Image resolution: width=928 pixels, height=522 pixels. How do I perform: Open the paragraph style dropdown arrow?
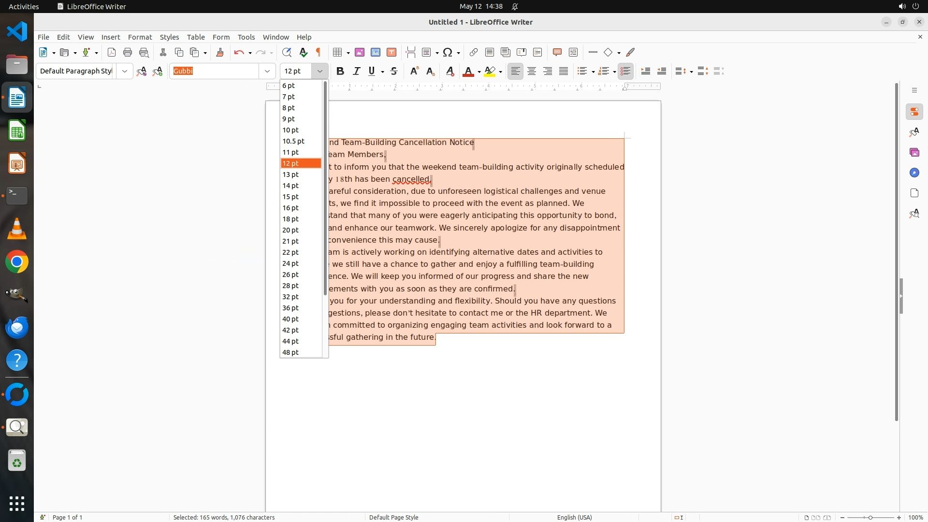pos(125,71)
